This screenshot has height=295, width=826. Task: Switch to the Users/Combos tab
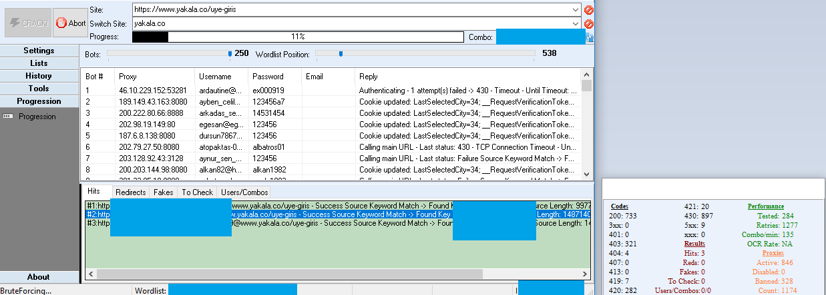(x=244, y=192)
